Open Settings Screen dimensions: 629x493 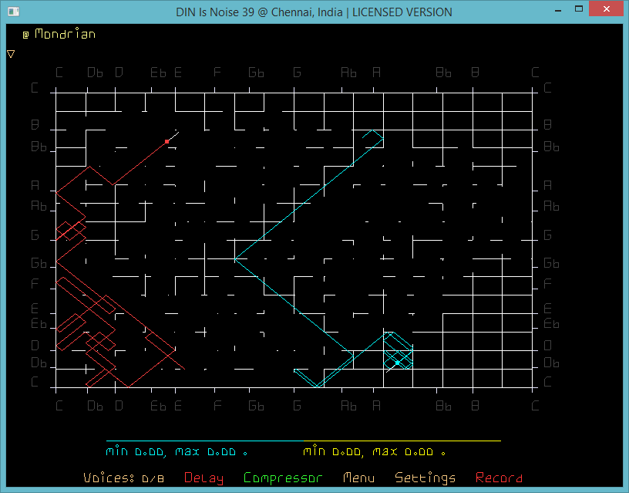click(x=425, y=478)
